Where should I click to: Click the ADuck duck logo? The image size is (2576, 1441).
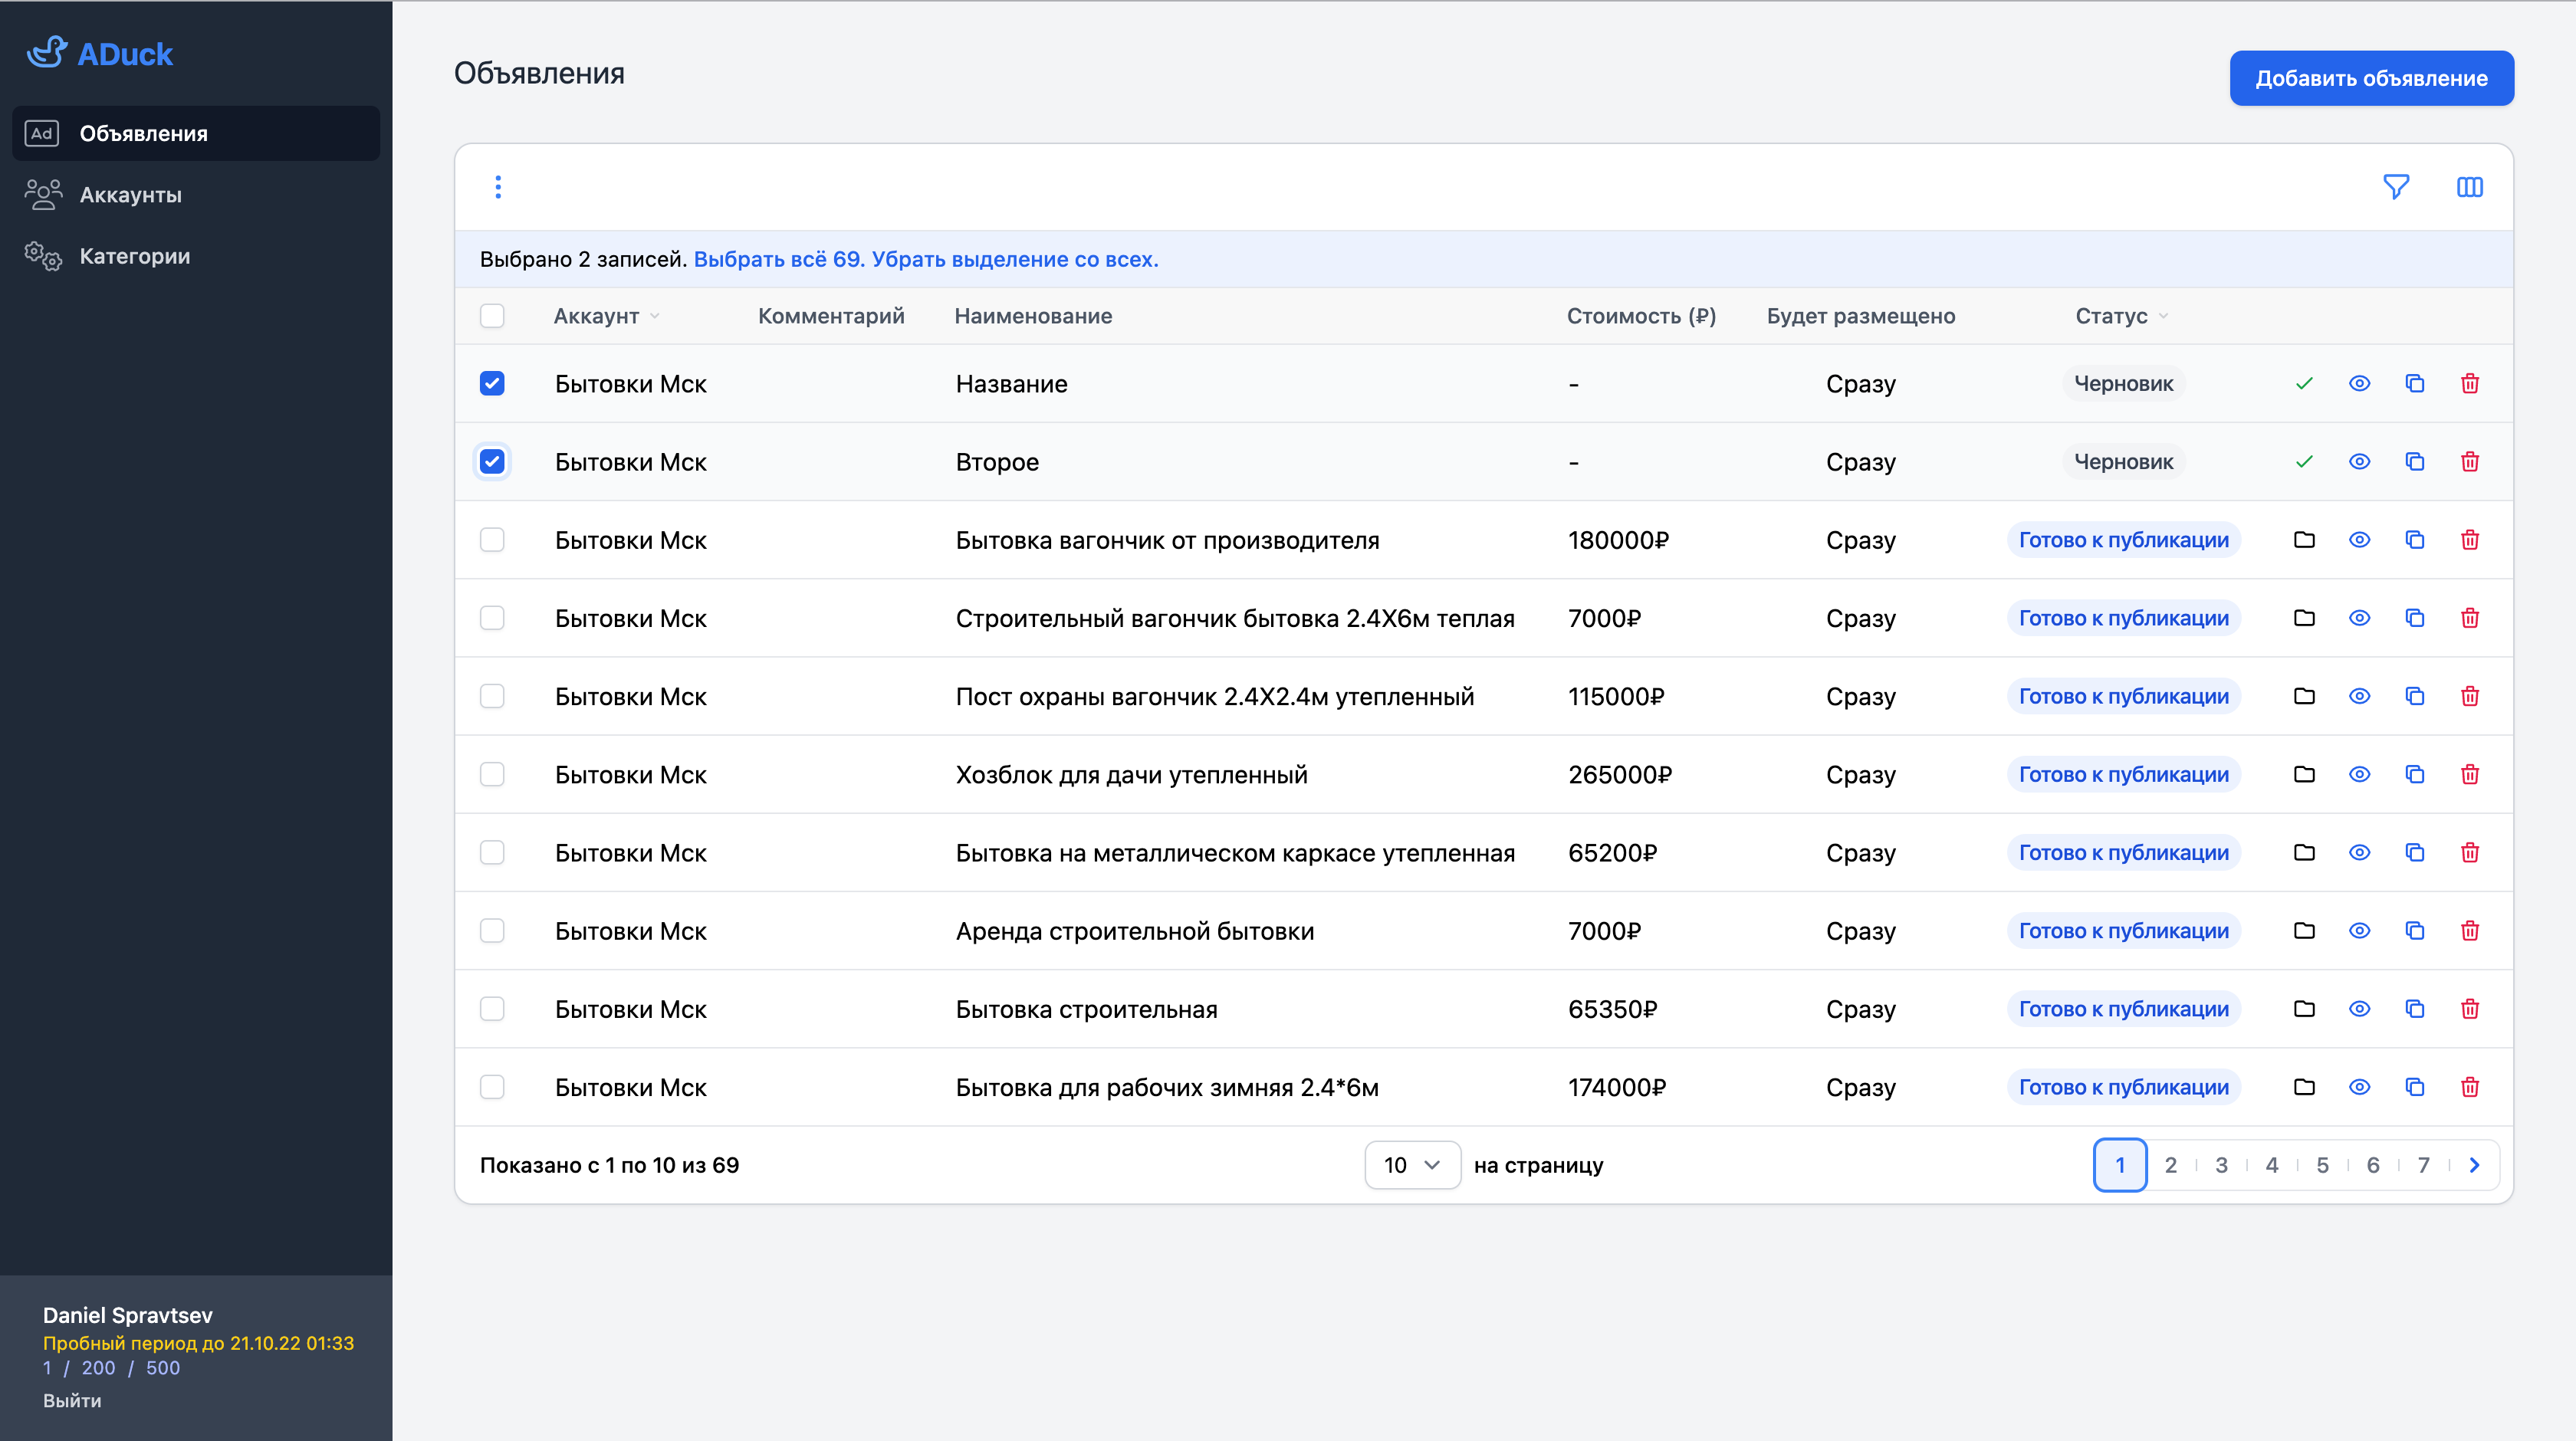pos(47,52)
